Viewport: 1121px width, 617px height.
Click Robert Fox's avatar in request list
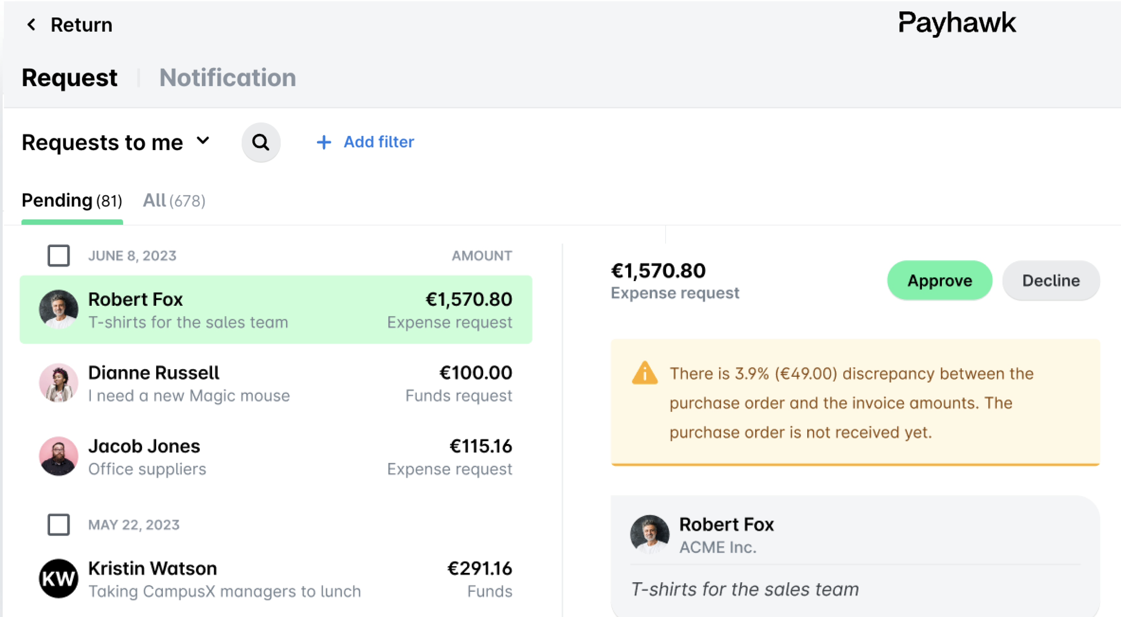[x=59, y=309]
